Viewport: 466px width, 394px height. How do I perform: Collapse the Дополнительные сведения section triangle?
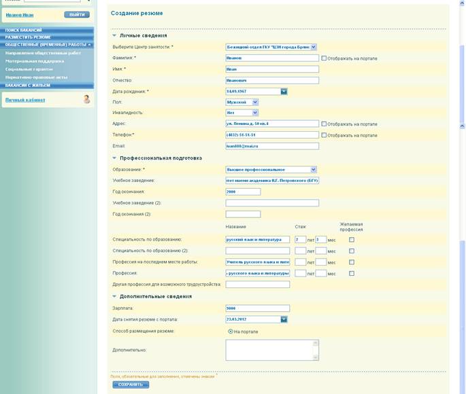(x=114, y=296)
